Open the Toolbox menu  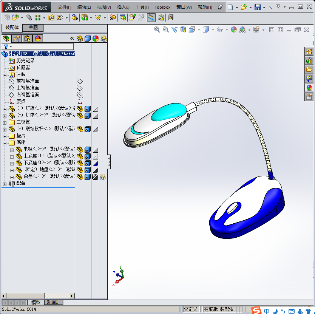coord(162,7)
